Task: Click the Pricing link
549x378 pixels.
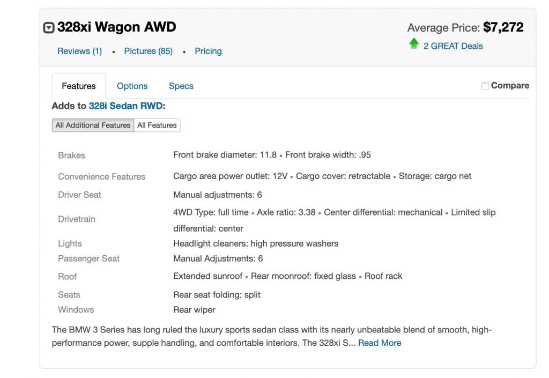Action: click(208, 51)
